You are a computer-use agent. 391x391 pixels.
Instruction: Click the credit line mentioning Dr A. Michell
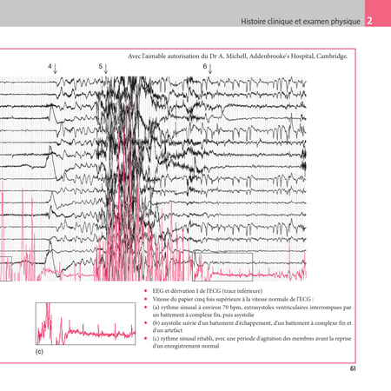point(238,56)
